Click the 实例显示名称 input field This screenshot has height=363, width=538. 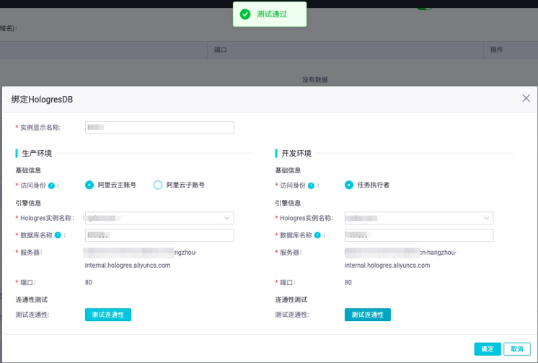tap(159, 128)
